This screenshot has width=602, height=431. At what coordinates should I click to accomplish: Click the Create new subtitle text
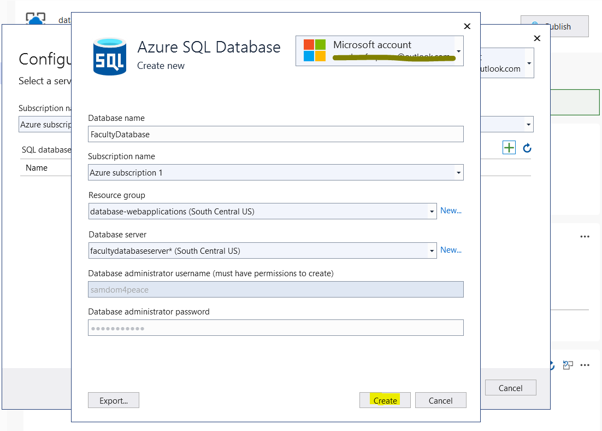pos(161,66)
